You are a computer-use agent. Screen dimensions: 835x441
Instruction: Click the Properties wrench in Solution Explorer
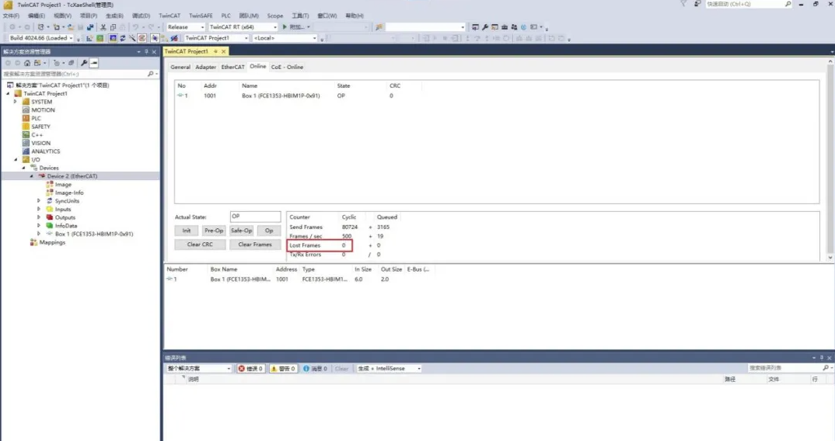point(84,63)
